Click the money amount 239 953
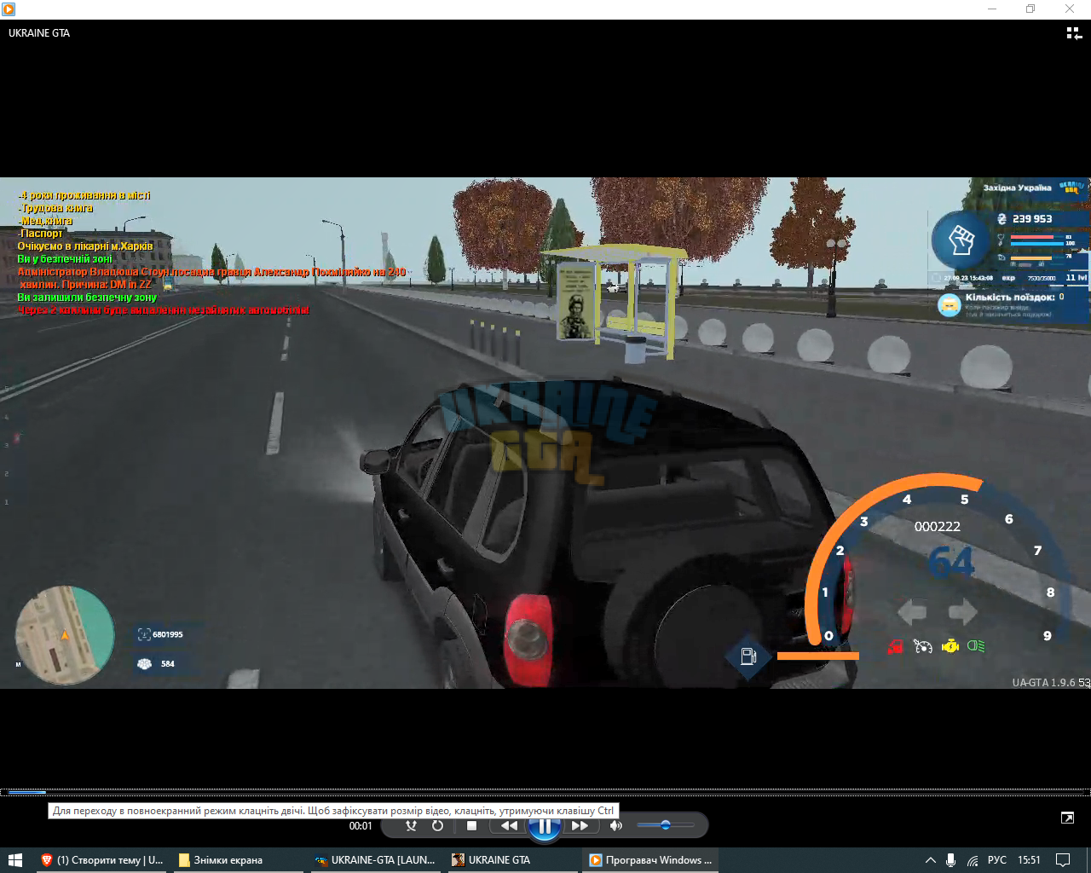The height and width of the screenshot is (873, 1091). point(1032,219)
